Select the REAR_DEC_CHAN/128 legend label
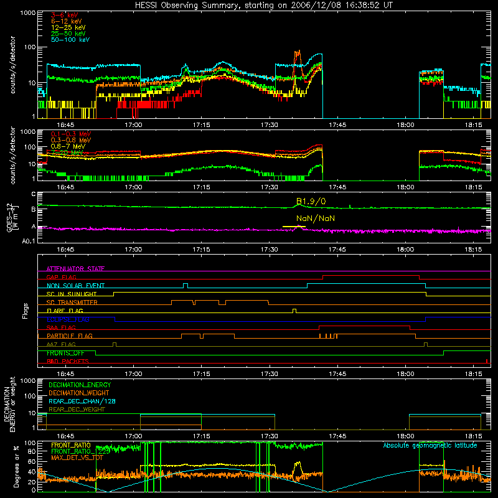 point(82,401)
